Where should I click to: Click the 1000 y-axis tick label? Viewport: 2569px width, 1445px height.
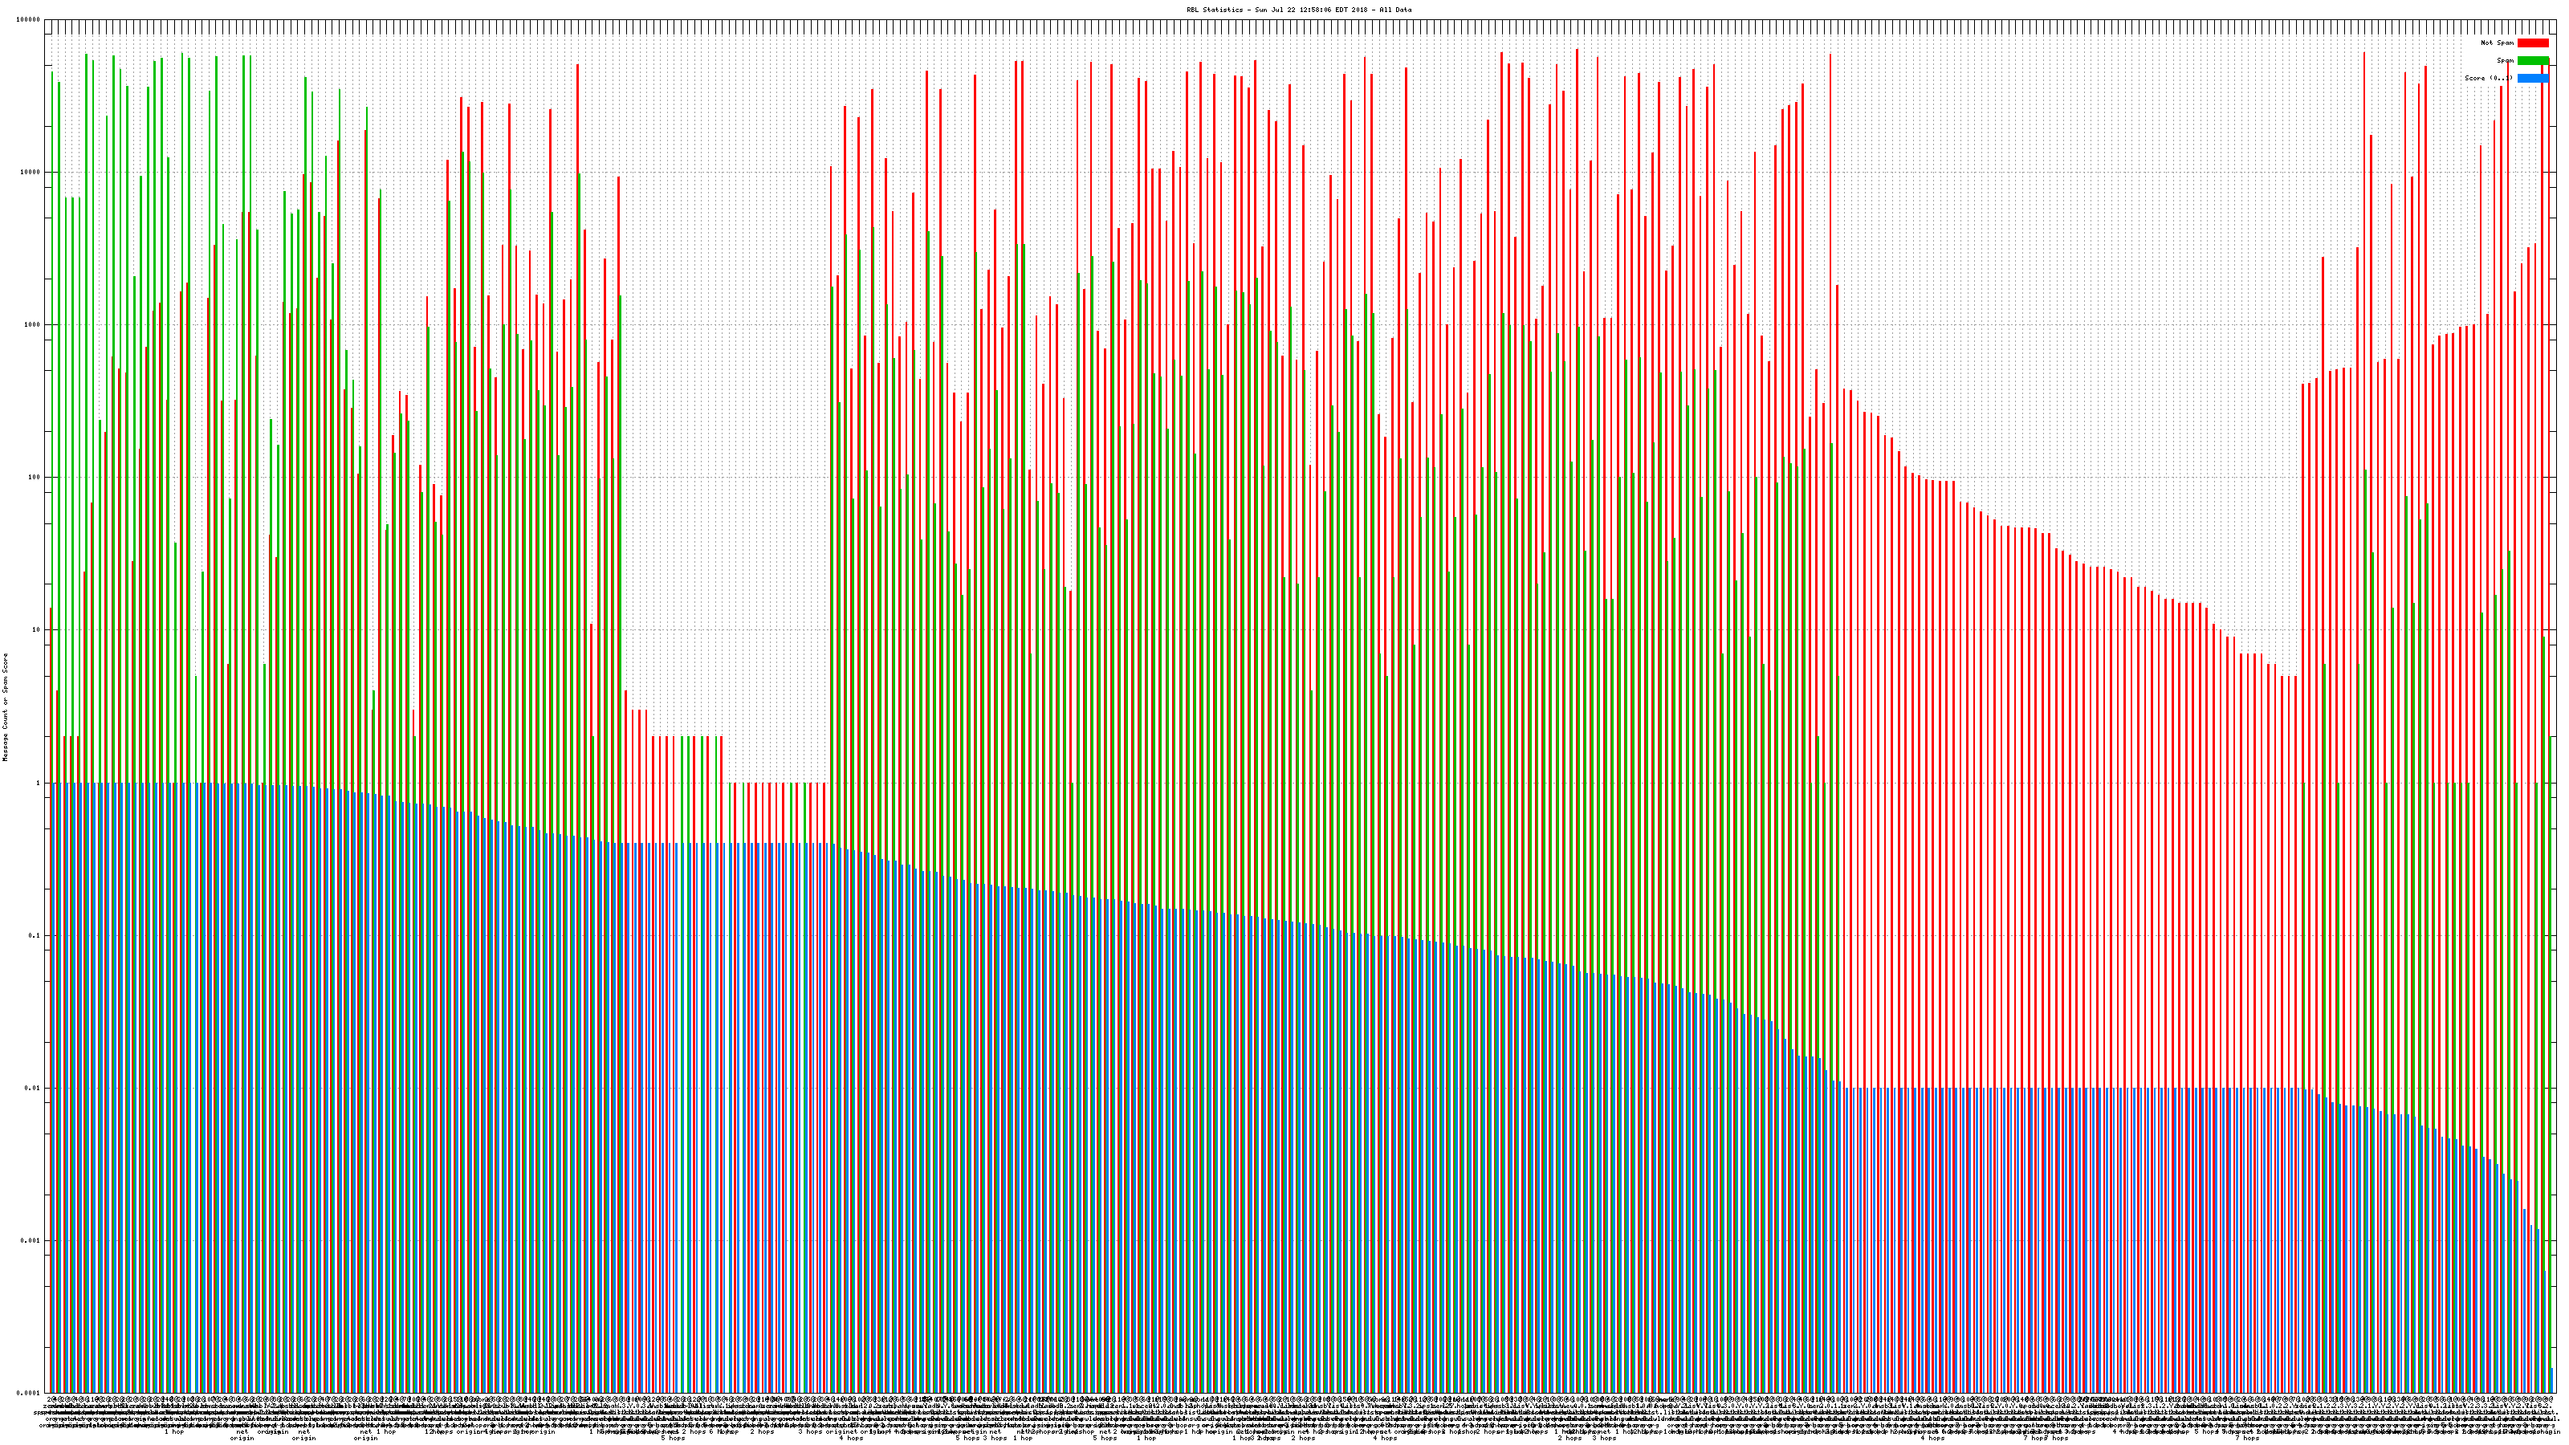point(33,325)
